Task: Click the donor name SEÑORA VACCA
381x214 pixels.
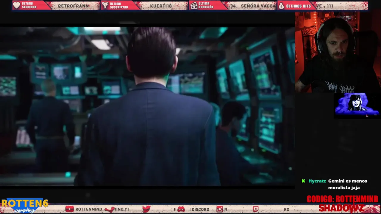Action: pos(258,6)
